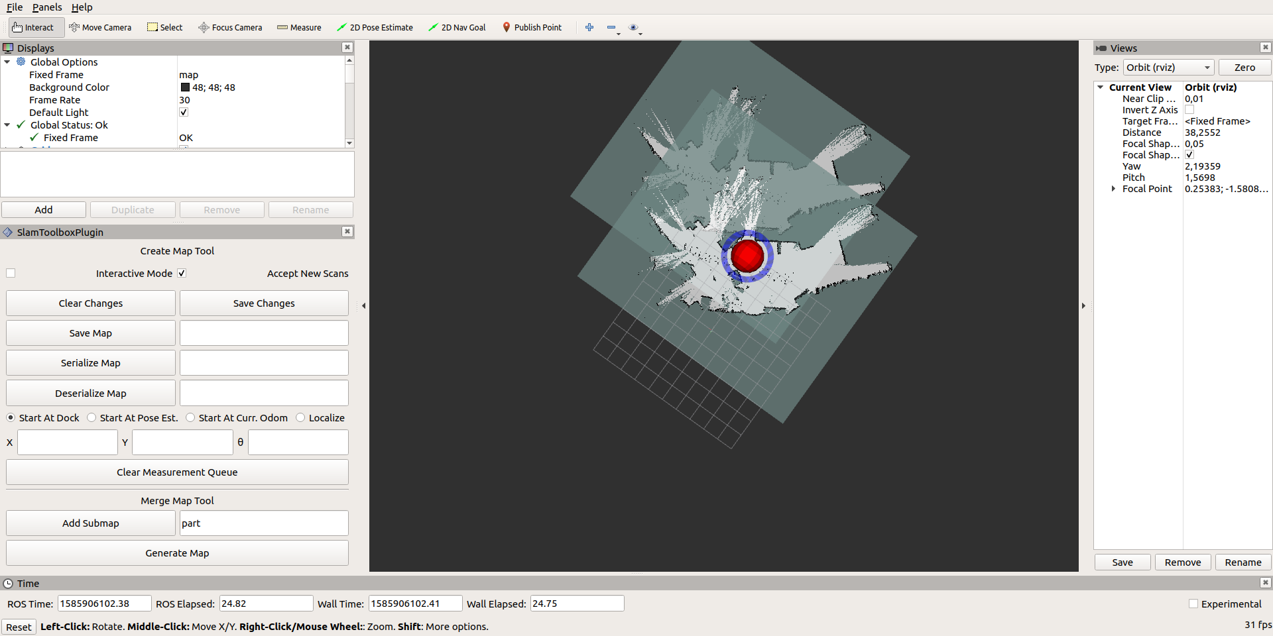Activate the 2D Pose Estimate tool

pyautogui.click(x=375, y=27)
